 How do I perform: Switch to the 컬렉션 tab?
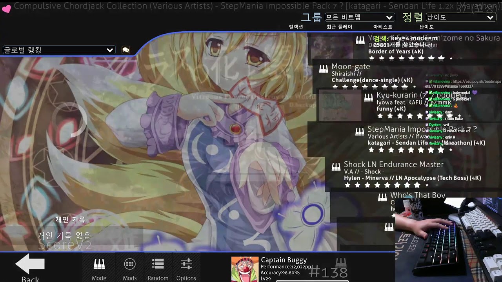[x=296, y=27]
